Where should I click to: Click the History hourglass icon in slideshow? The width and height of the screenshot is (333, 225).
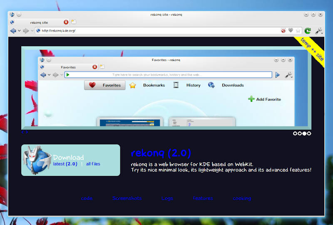[x=176, y=85]
